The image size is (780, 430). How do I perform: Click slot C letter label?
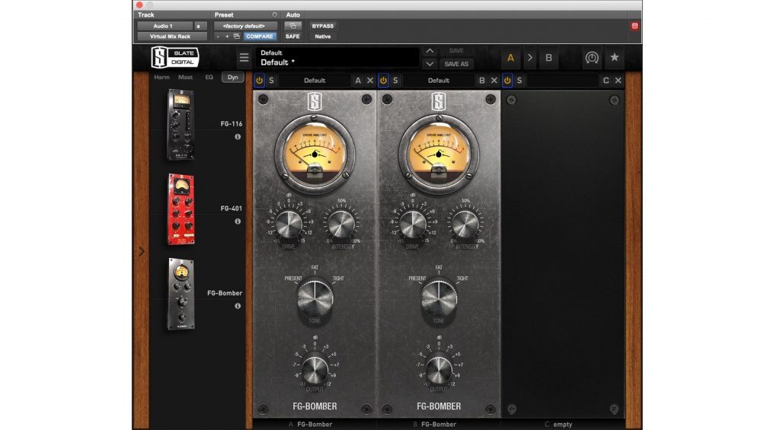pyautogui.click(x=606, y=80)
